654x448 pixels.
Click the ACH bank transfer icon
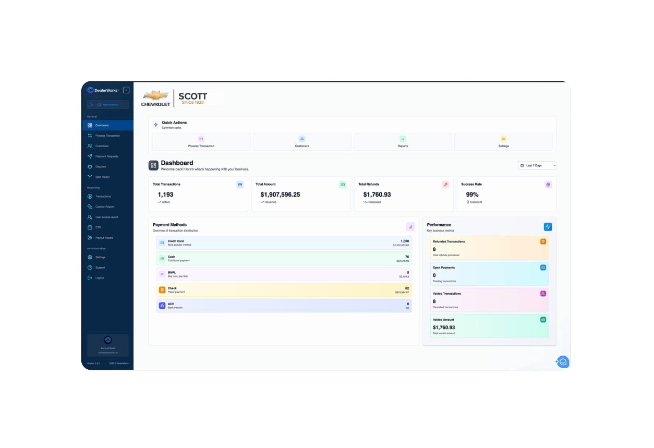coord(162,306)
